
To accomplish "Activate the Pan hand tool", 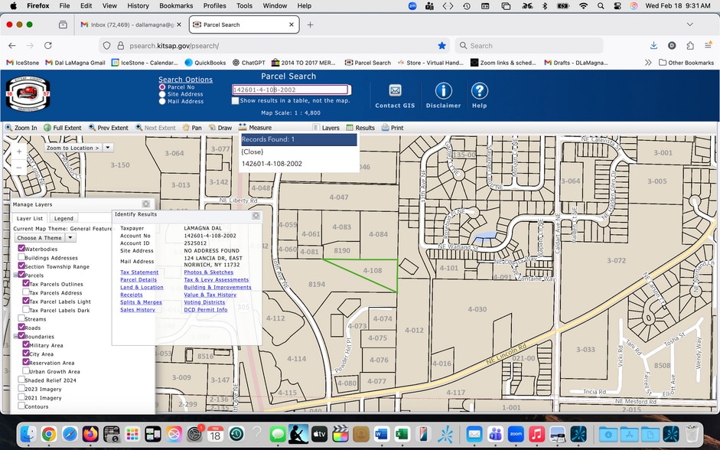I will 191,128.
